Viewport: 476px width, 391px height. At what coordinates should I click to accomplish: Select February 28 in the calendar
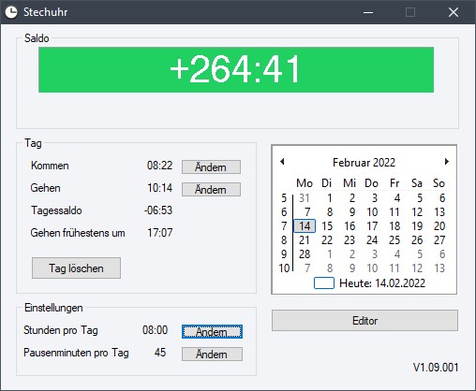(x=305, y=254)
